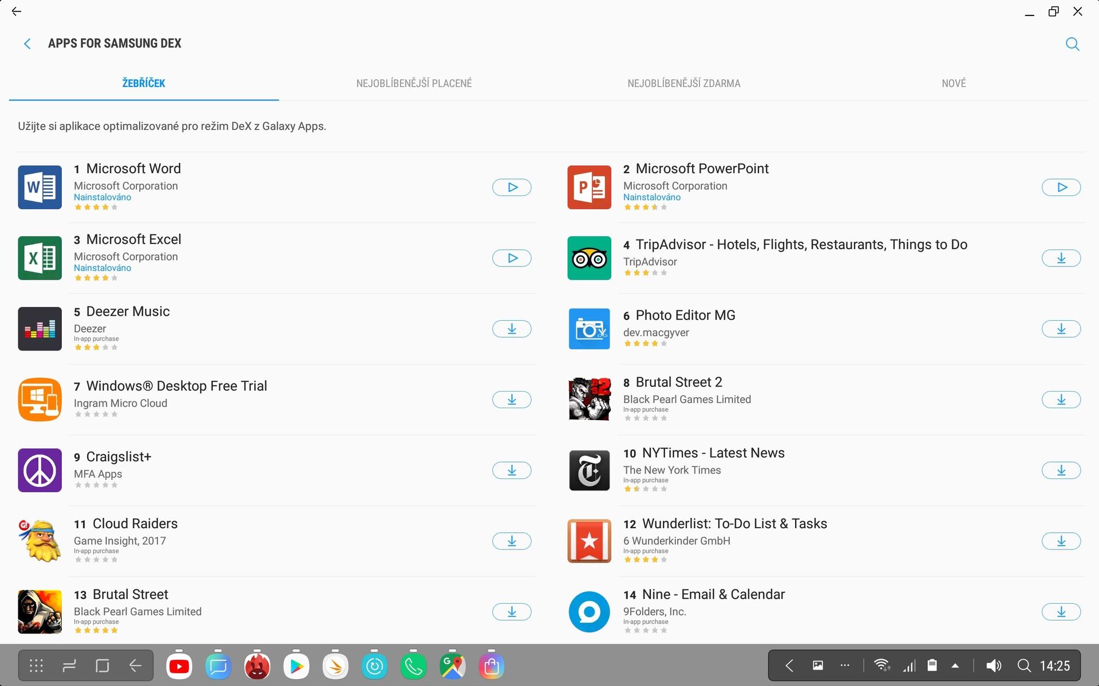Open YouTube from the taskbar
1099x686 pixels.
(179, 666)
